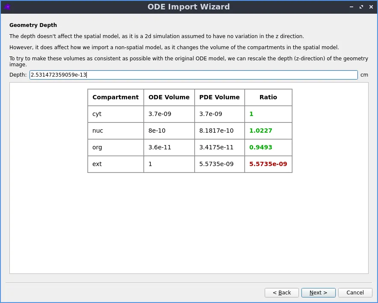
Task: Click the org ODE volume 3.6e-11
Action: coord(169,147)
